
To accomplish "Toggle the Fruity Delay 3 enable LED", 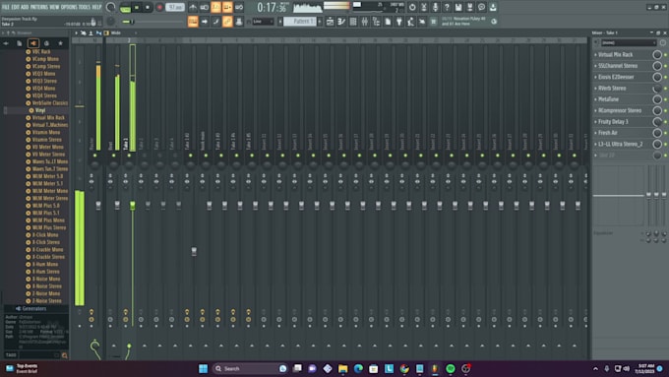I will coord(665,122).
